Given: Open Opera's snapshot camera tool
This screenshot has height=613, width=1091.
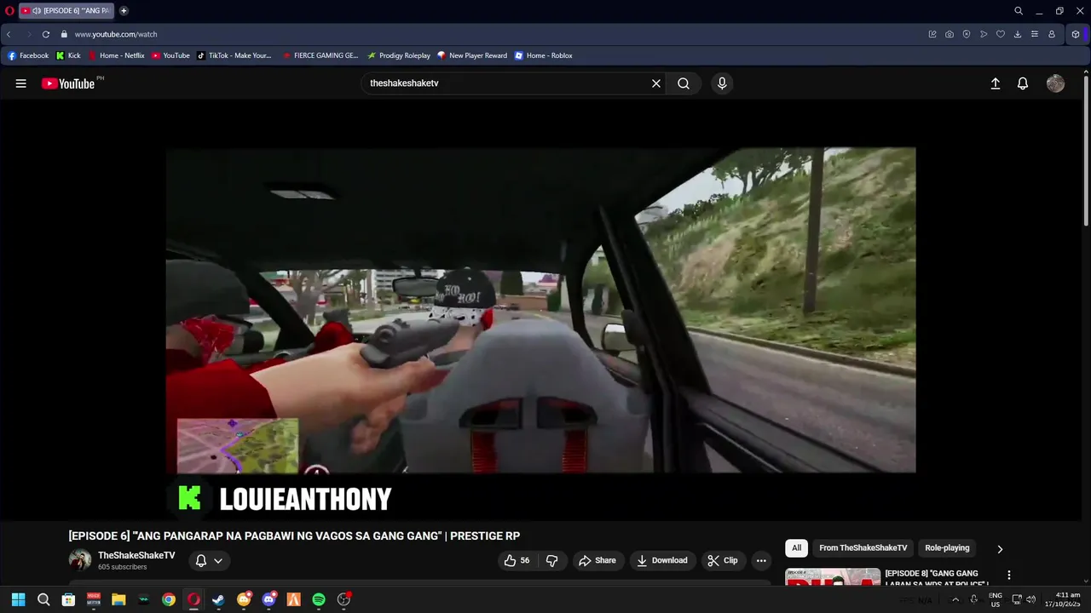Looking at the screenshot, I should [x=950, y=34].
